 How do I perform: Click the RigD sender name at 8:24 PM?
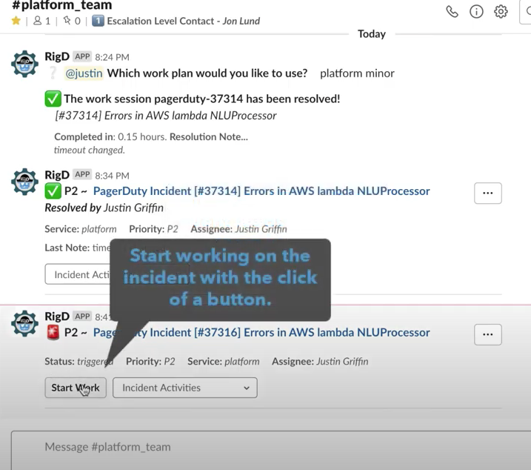(x=57, y=56)
